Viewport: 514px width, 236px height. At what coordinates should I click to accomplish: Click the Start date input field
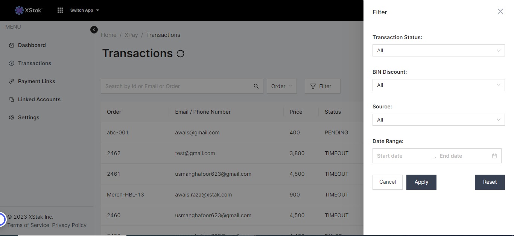(401, 156)
